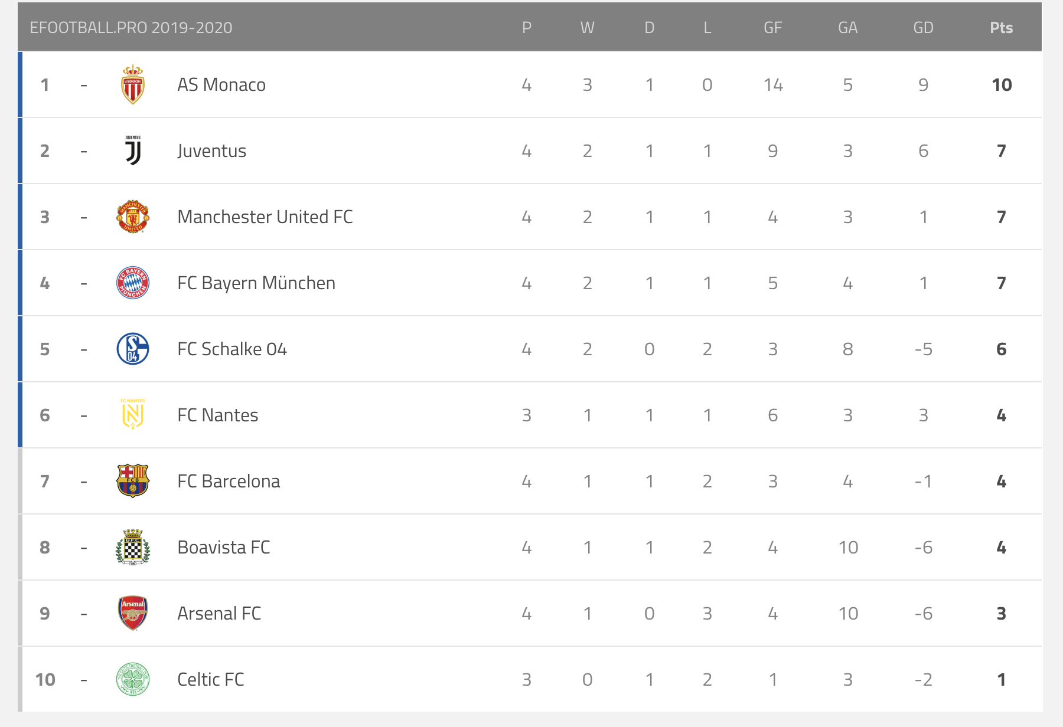Click the Celtic FC clover badge
Image resolution: width=1063 pixels, height=727 pixels.
click(x=133, y=680)
